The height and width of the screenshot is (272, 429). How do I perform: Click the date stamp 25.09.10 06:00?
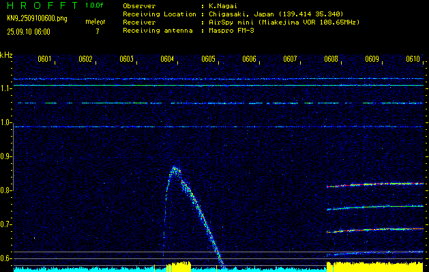(x=29, y=32)
